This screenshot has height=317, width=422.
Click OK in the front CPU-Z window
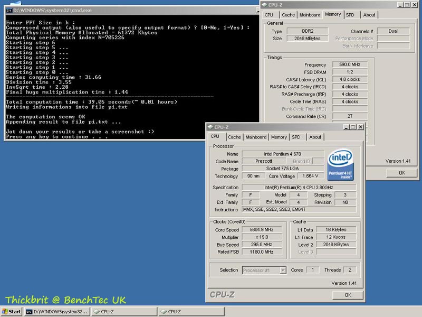(348, 295)
